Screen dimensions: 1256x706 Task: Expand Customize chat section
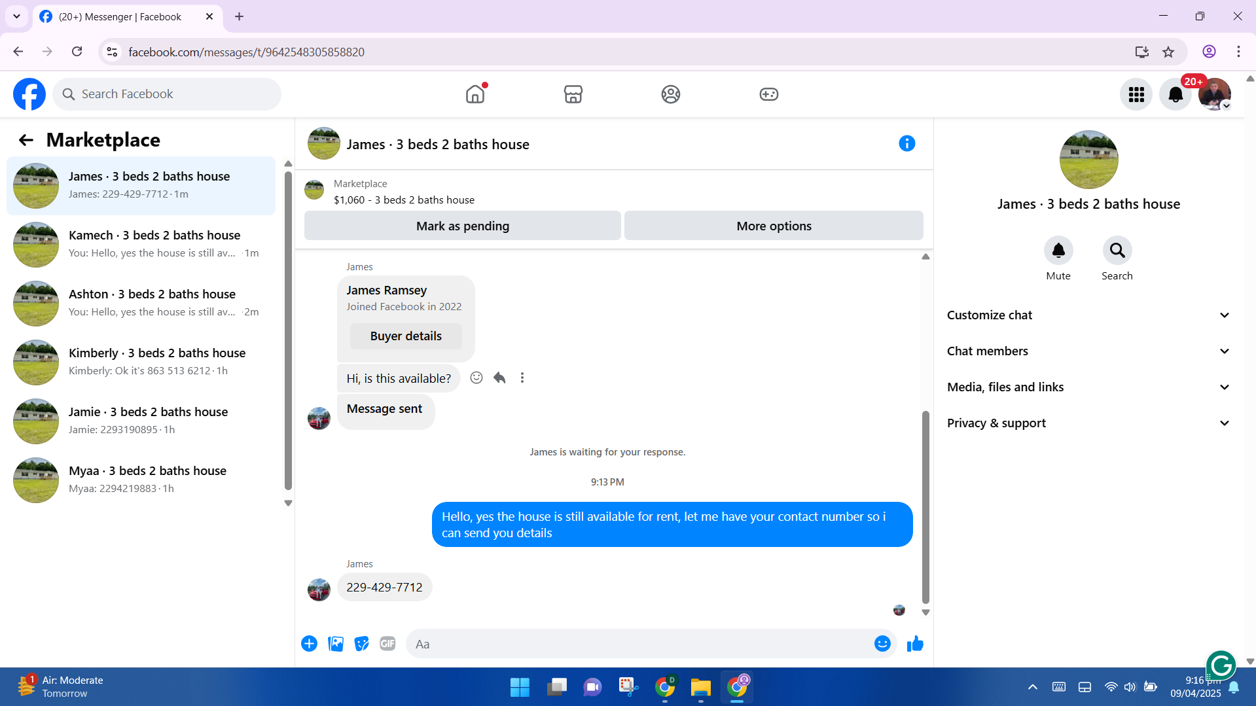coord(1088,315)
